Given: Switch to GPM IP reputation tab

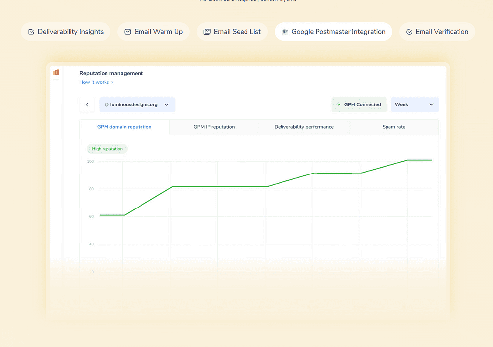Looking at the screenshot, I should pyautogui.click(x=214, y=127).
